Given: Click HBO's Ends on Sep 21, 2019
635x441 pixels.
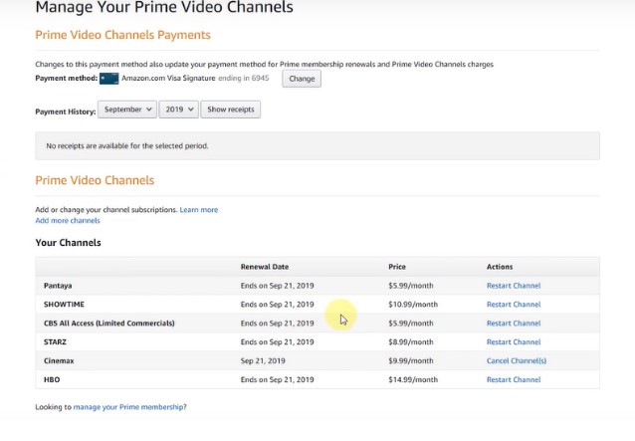Looking at the screenshot, I should click(x=277, y=380).
